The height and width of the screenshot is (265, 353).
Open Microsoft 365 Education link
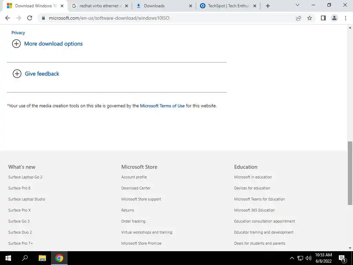[254, 210]
